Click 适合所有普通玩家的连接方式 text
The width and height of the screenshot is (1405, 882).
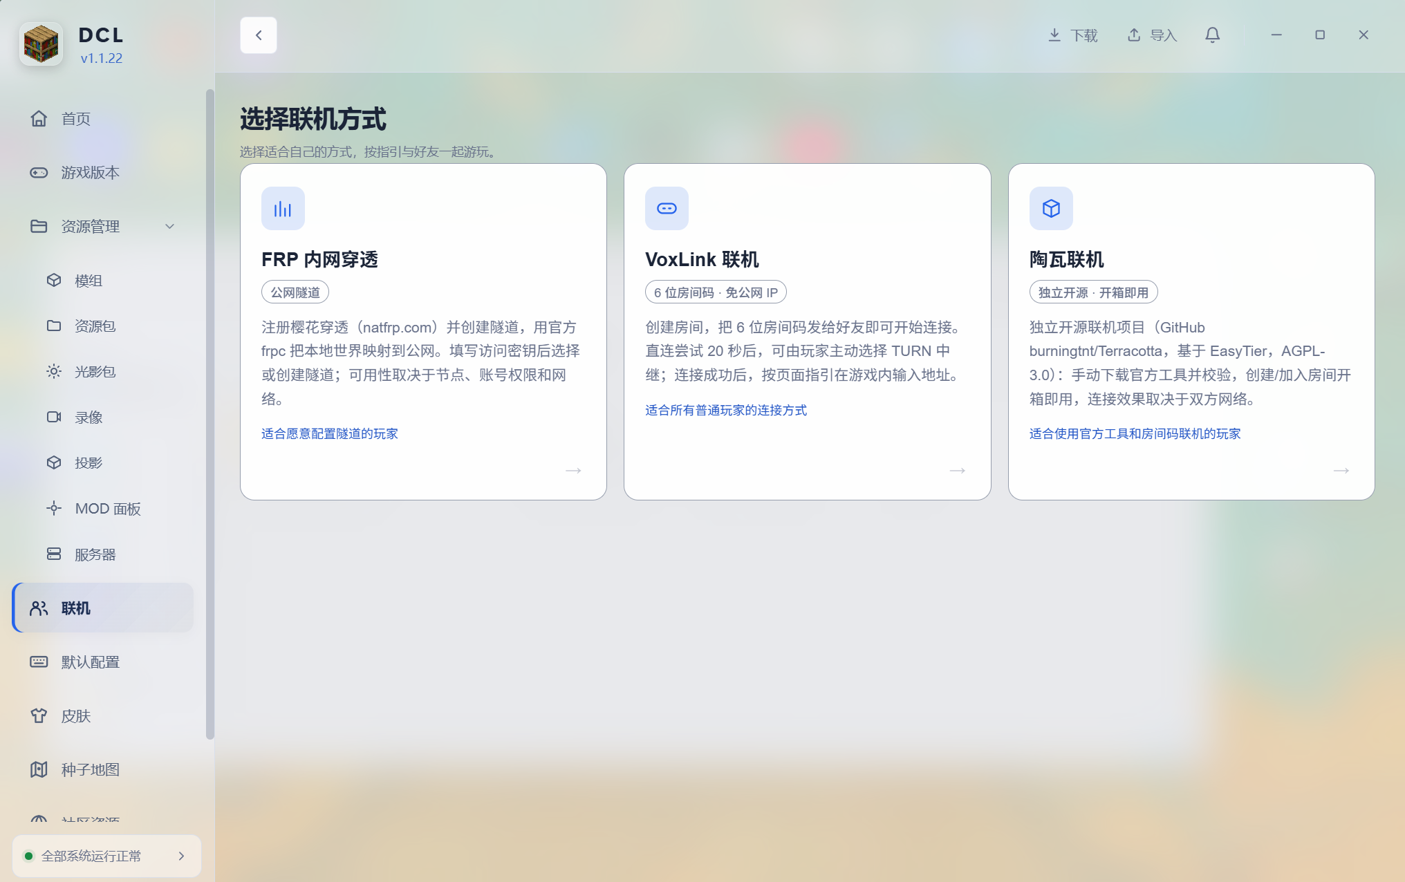726,411
